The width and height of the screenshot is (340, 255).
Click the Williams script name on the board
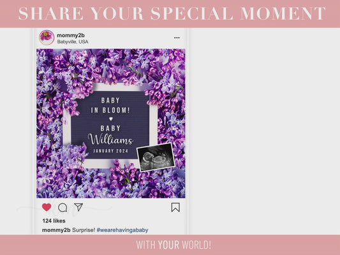(110, 140)
